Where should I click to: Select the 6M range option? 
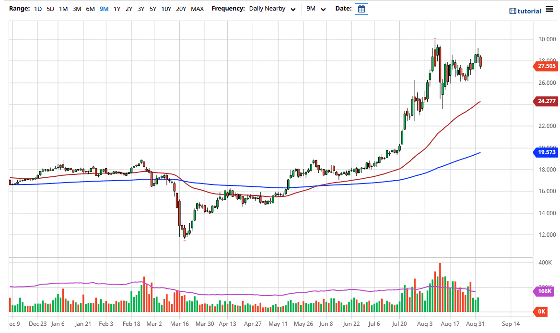pyautogui.click(x=90, y=9)
